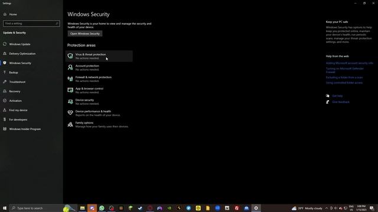Click the Troubleshoot wrench icon
Viewport: 378px width, 212px height.
(x=5, y=82)
